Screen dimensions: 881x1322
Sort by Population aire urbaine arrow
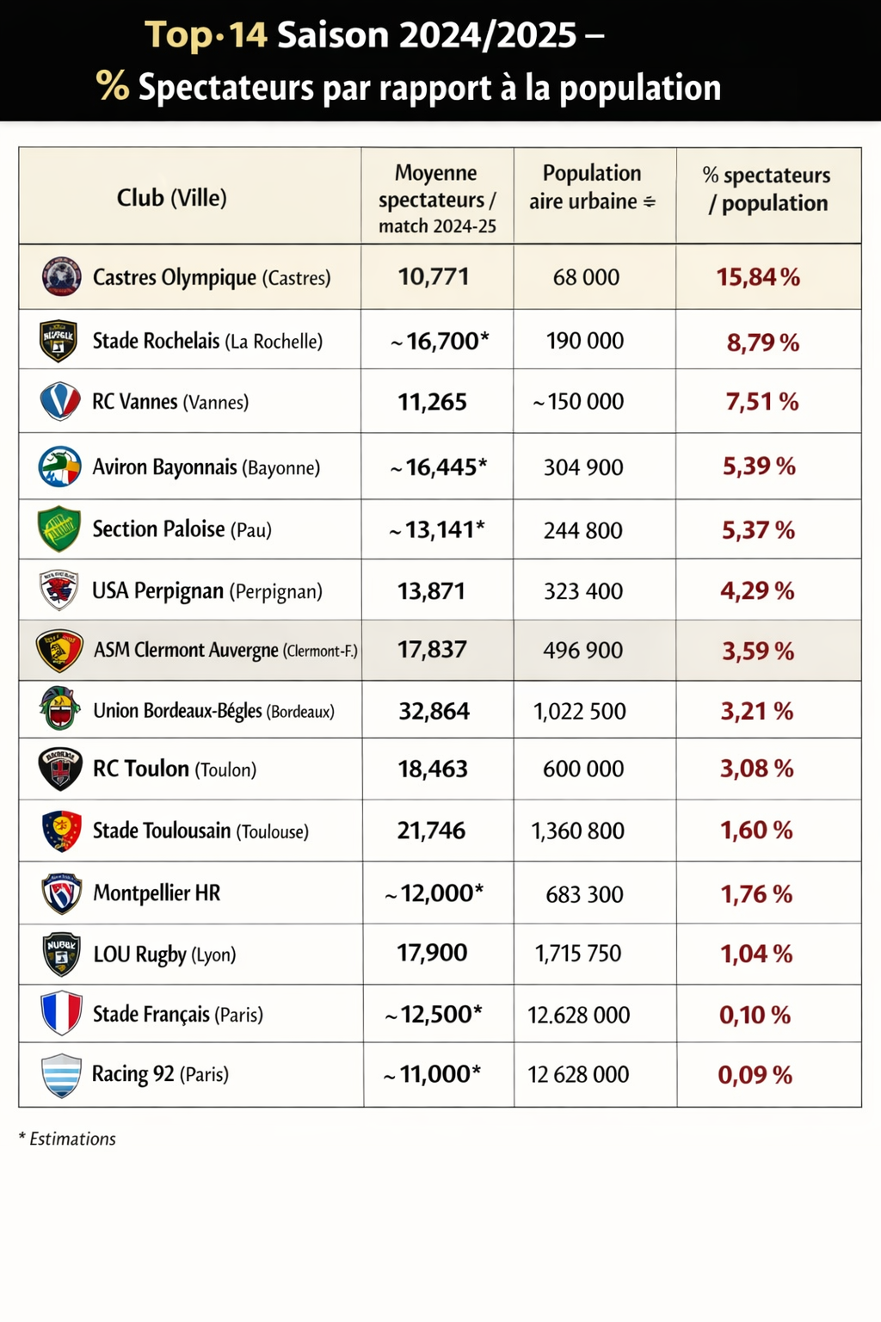pos(650,202)
